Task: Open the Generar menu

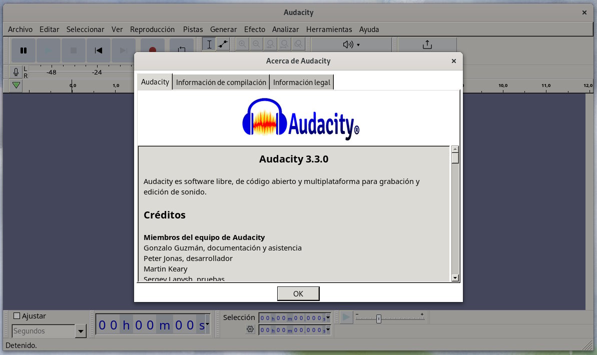Action: 224,29
